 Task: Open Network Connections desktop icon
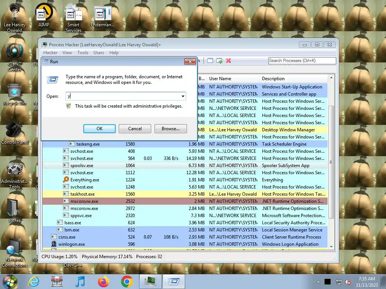click(15, 253)
